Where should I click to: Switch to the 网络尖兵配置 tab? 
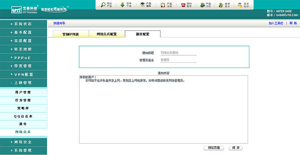(106, 34)
